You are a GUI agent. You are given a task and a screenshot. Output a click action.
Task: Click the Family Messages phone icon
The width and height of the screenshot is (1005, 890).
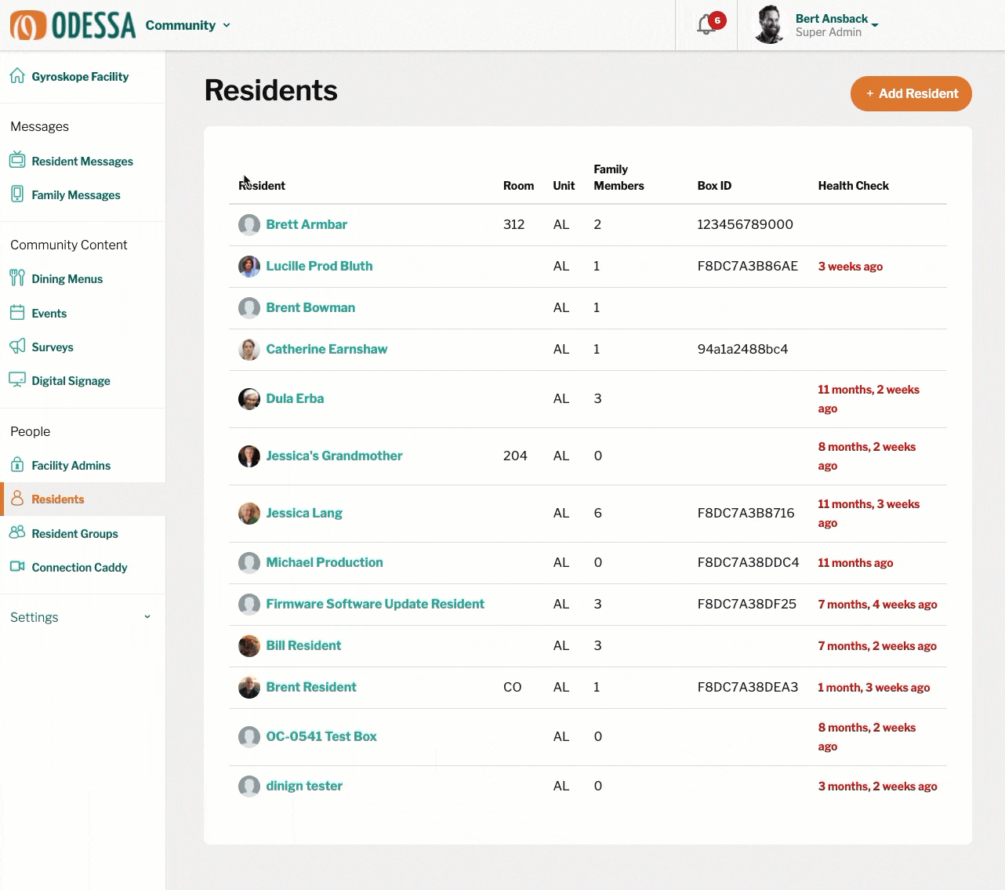click(17, 194)
